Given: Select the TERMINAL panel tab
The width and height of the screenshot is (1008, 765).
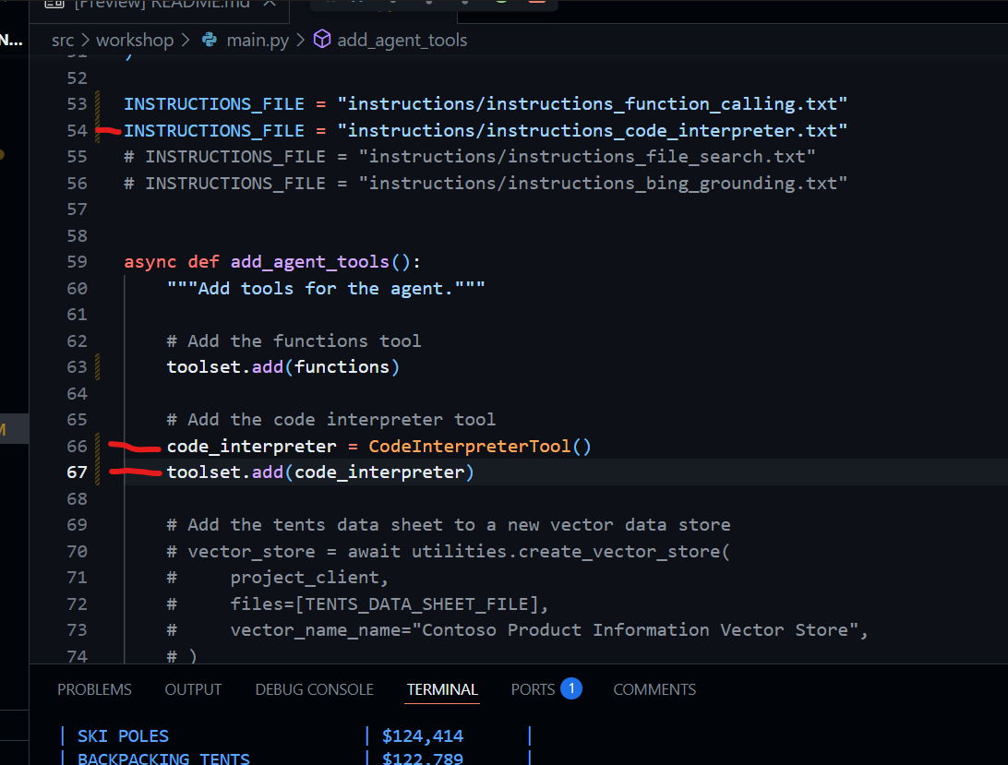Looking at the screenshot, I should [442, 689].
